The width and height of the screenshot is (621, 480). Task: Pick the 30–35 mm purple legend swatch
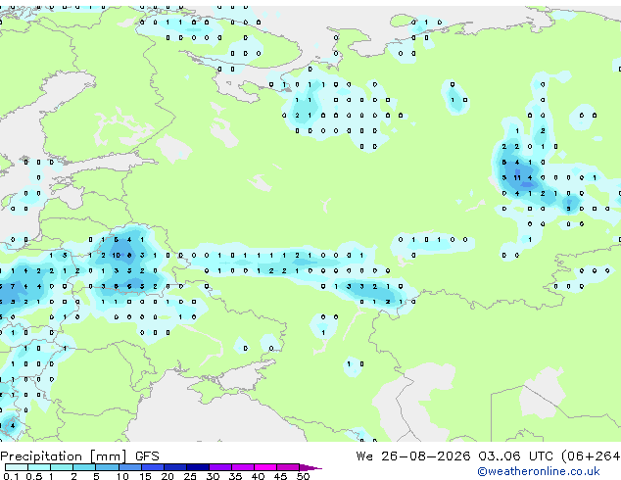point(219,467)
